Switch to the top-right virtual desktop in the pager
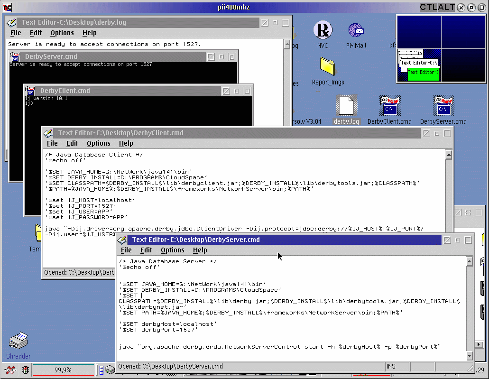Image resolution: width=489 pixels, height=379 pixels. tap(464, 32)
